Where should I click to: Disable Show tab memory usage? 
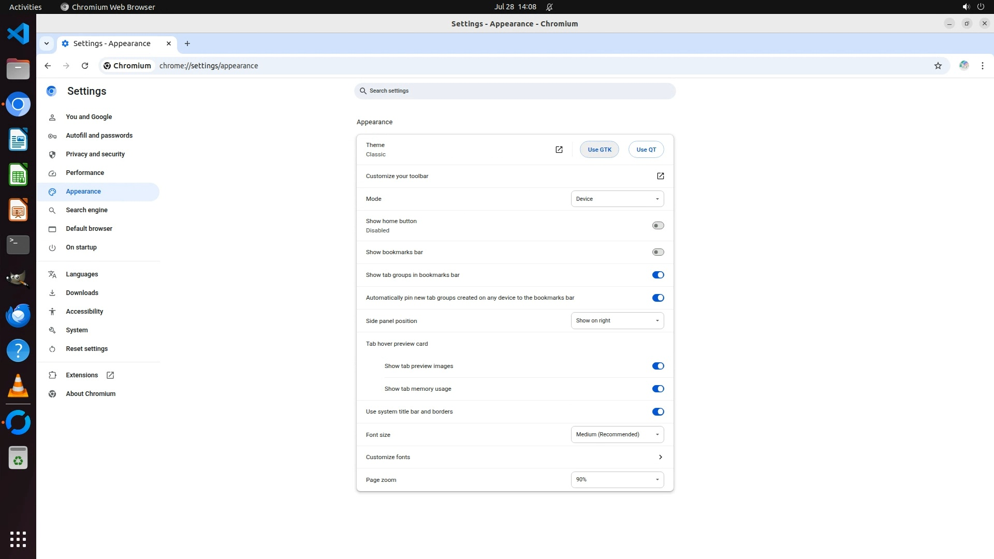(657, 389)
